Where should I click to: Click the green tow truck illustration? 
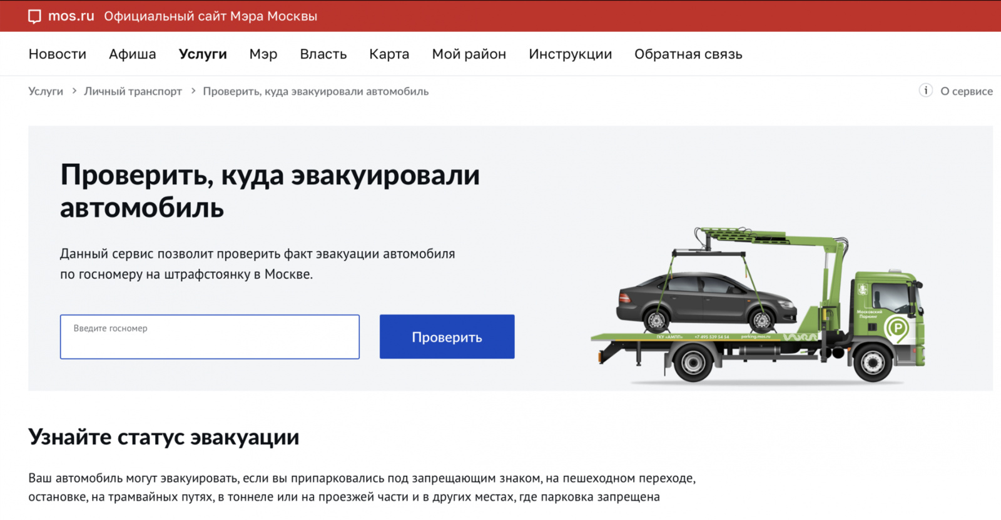[x=760, y=305]
